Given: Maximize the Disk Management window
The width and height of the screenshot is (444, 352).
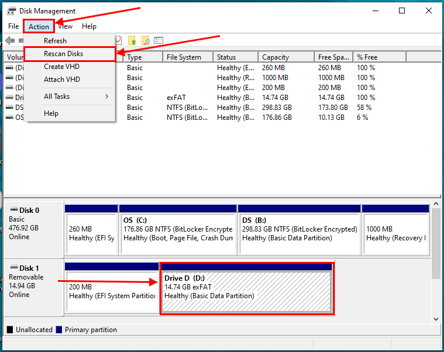Looking at the screenshot, I should click(x=402, y=11).
